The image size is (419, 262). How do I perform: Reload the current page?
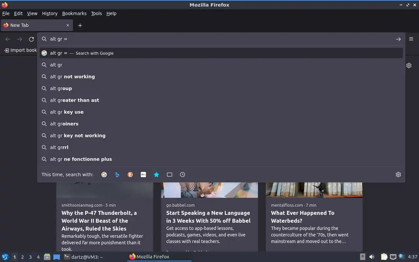(31, 39)
